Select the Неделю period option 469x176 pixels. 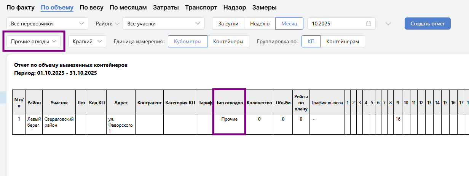(260, 24)
